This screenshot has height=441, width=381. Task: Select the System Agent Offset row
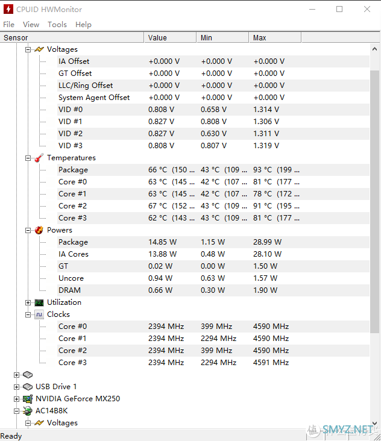[x=213, y=98]
